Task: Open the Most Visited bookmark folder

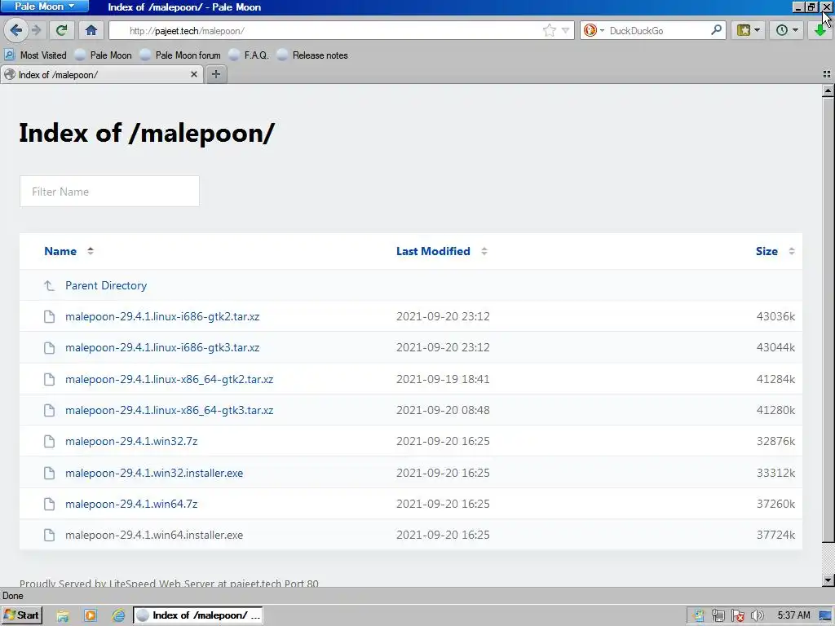Action: 36,55
